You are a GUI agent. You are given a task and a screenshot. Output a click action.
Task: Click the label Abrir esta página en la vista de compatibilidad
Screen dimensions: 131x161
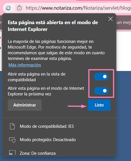pos(37,77)
